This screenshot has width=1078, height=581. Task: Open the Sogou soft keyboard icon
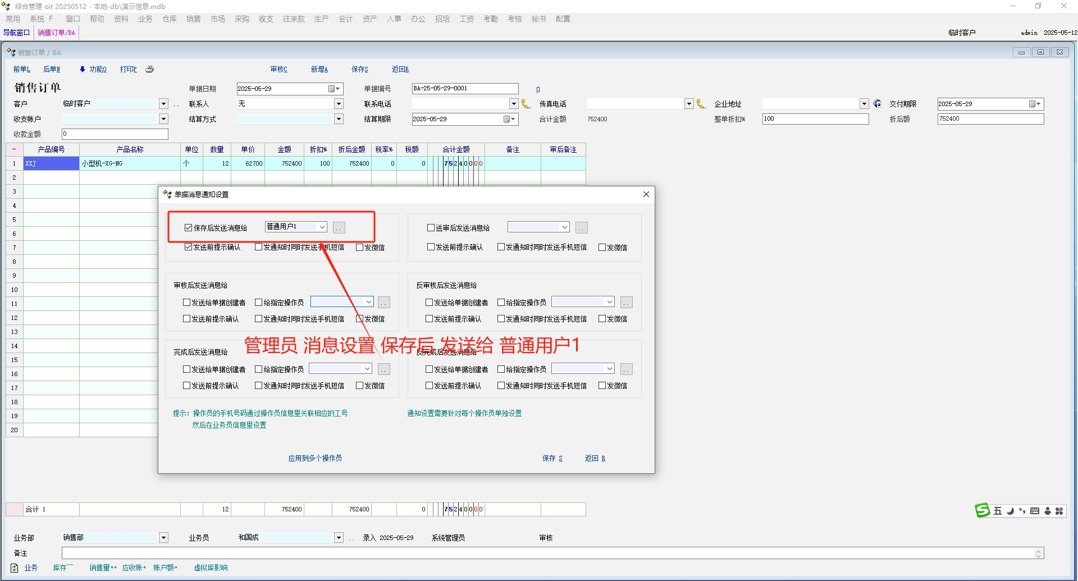tap(1035, 511)
